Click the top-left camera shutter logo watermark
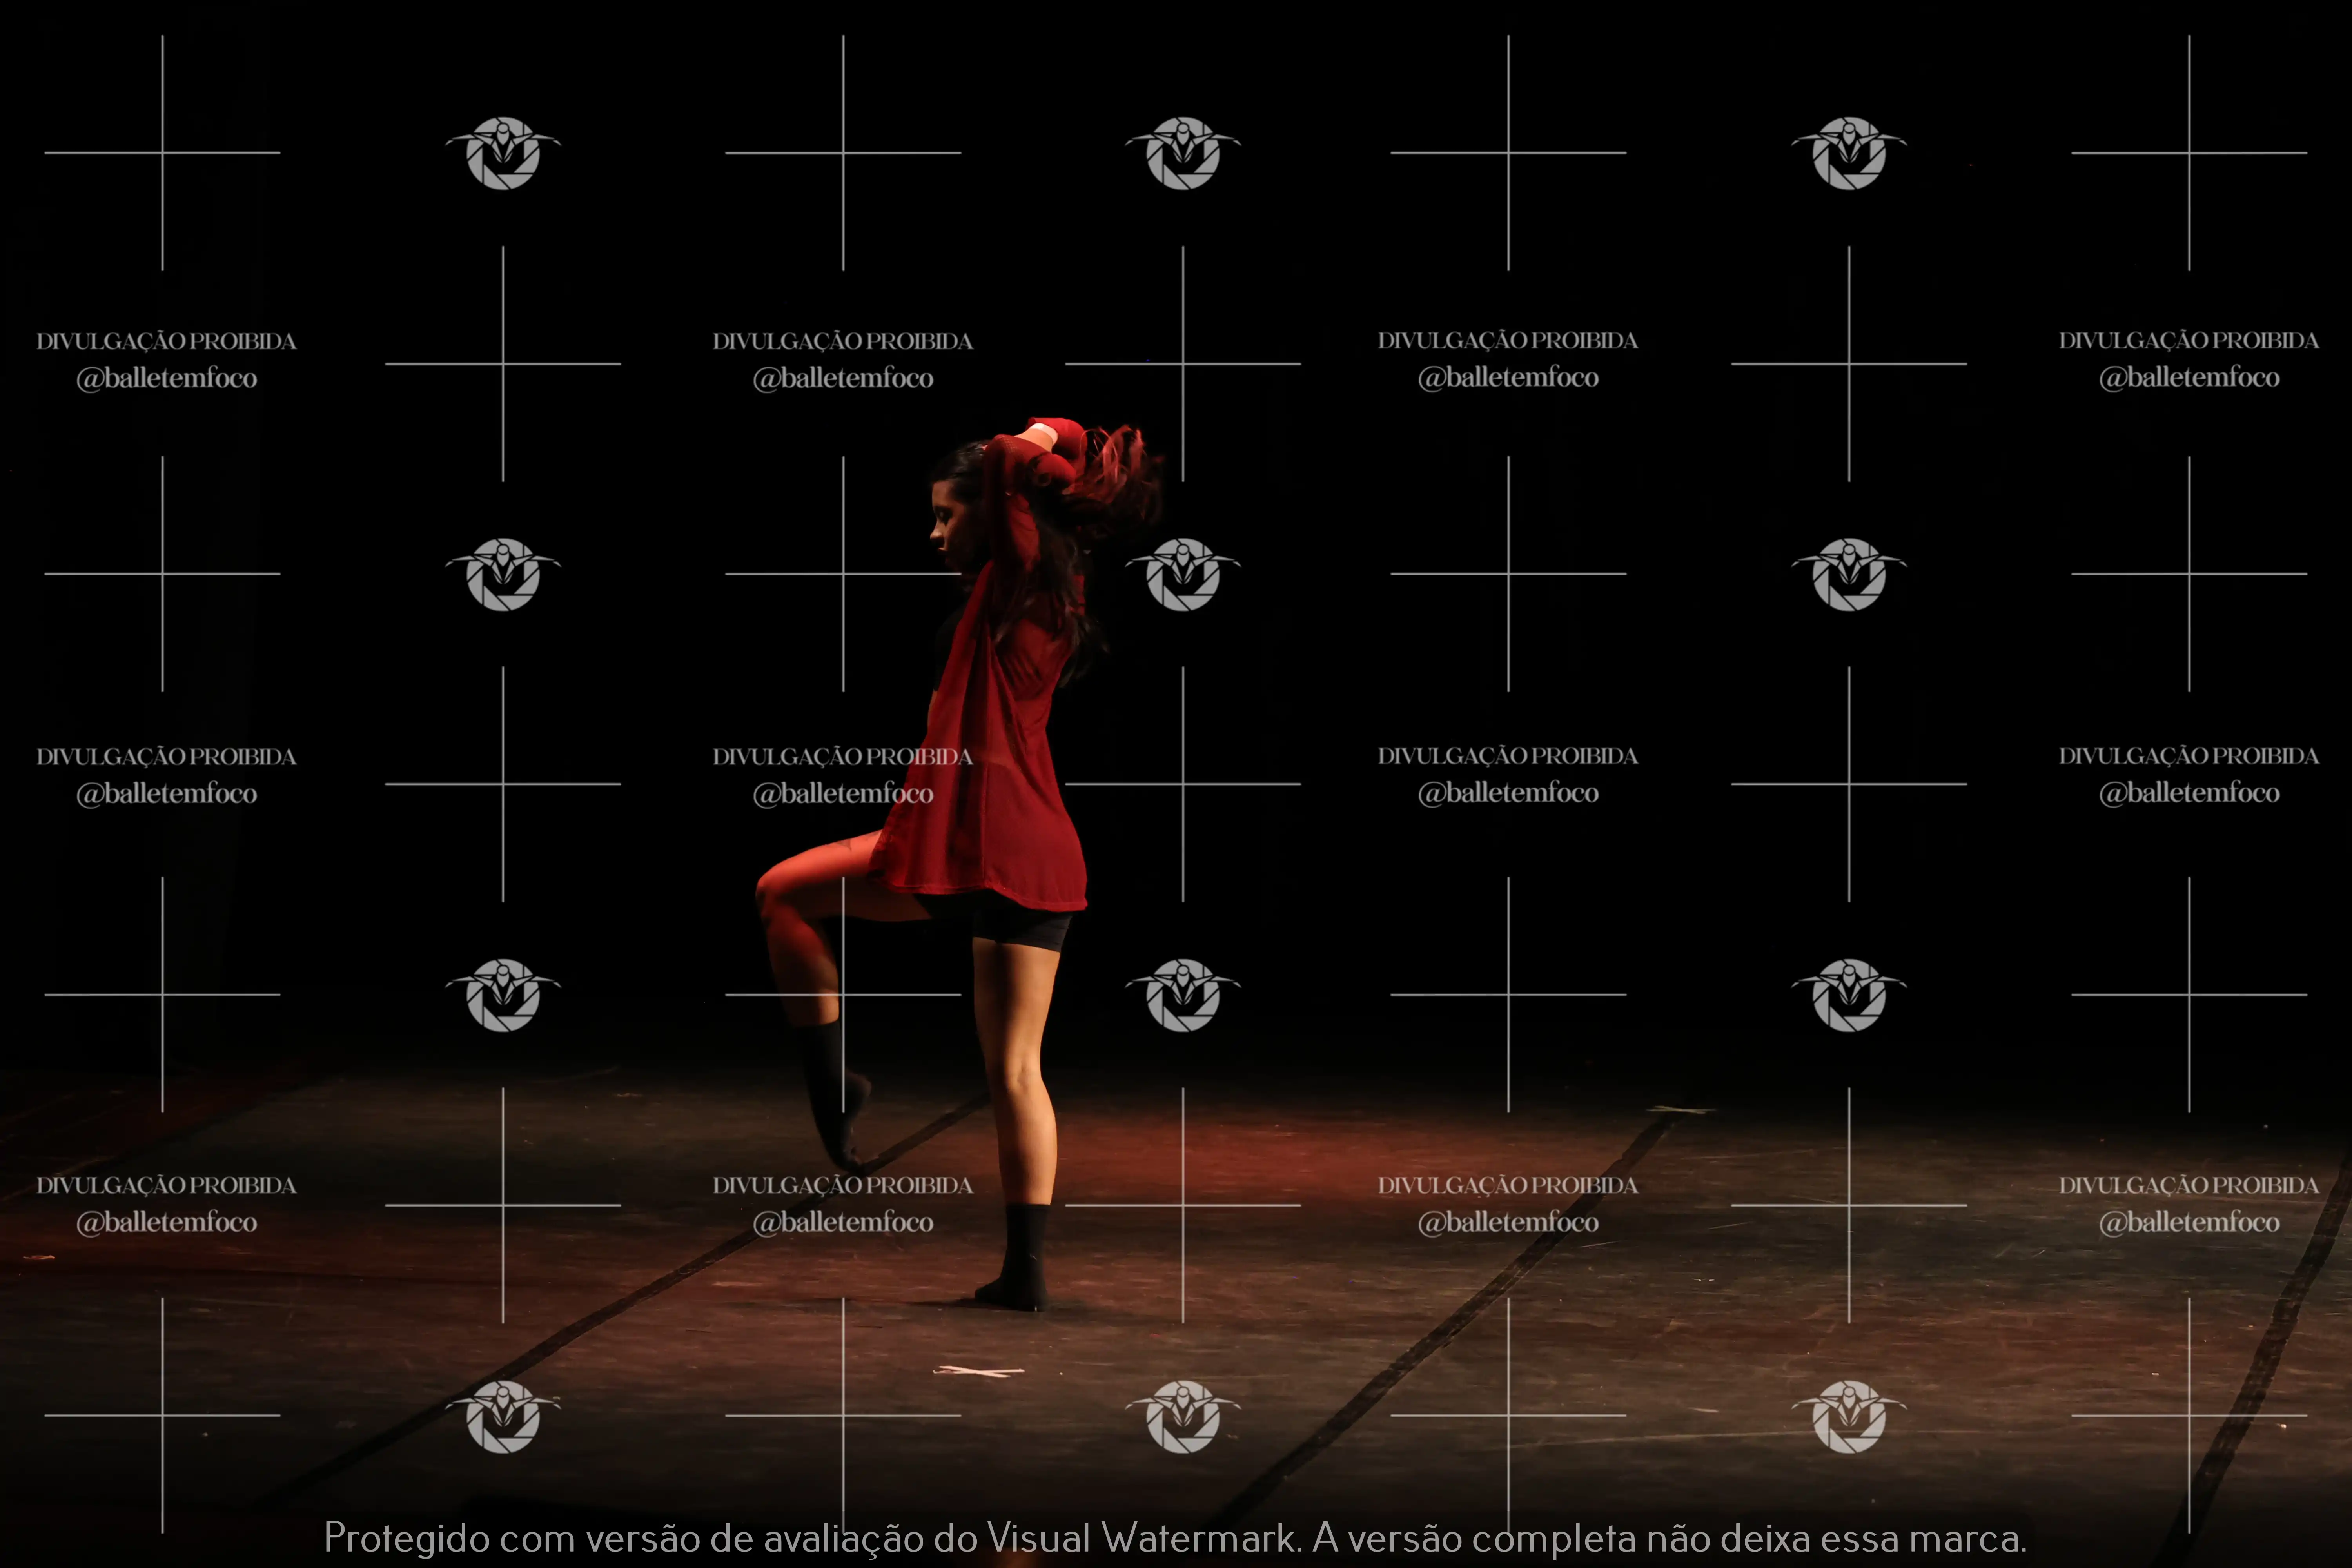 [503, 153]
